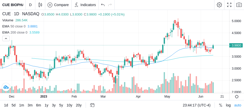
Task: Take a chart snapshot with camera icon
Action: click(239, 5)
